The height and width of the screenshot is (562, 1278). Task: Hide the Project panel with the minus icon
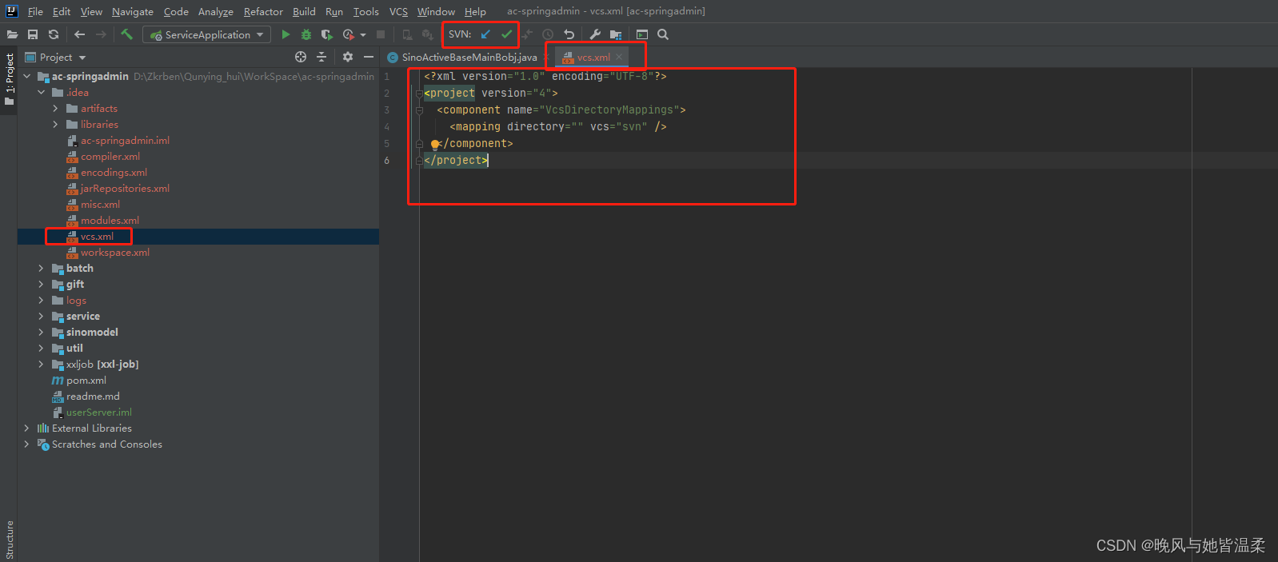click(x=369, y=57)
